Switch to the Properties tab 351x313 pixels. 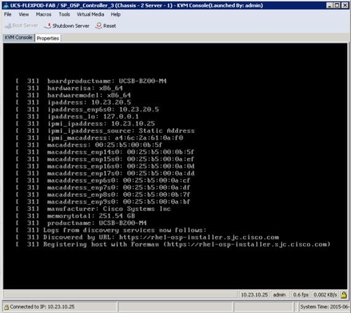(48, 38)
